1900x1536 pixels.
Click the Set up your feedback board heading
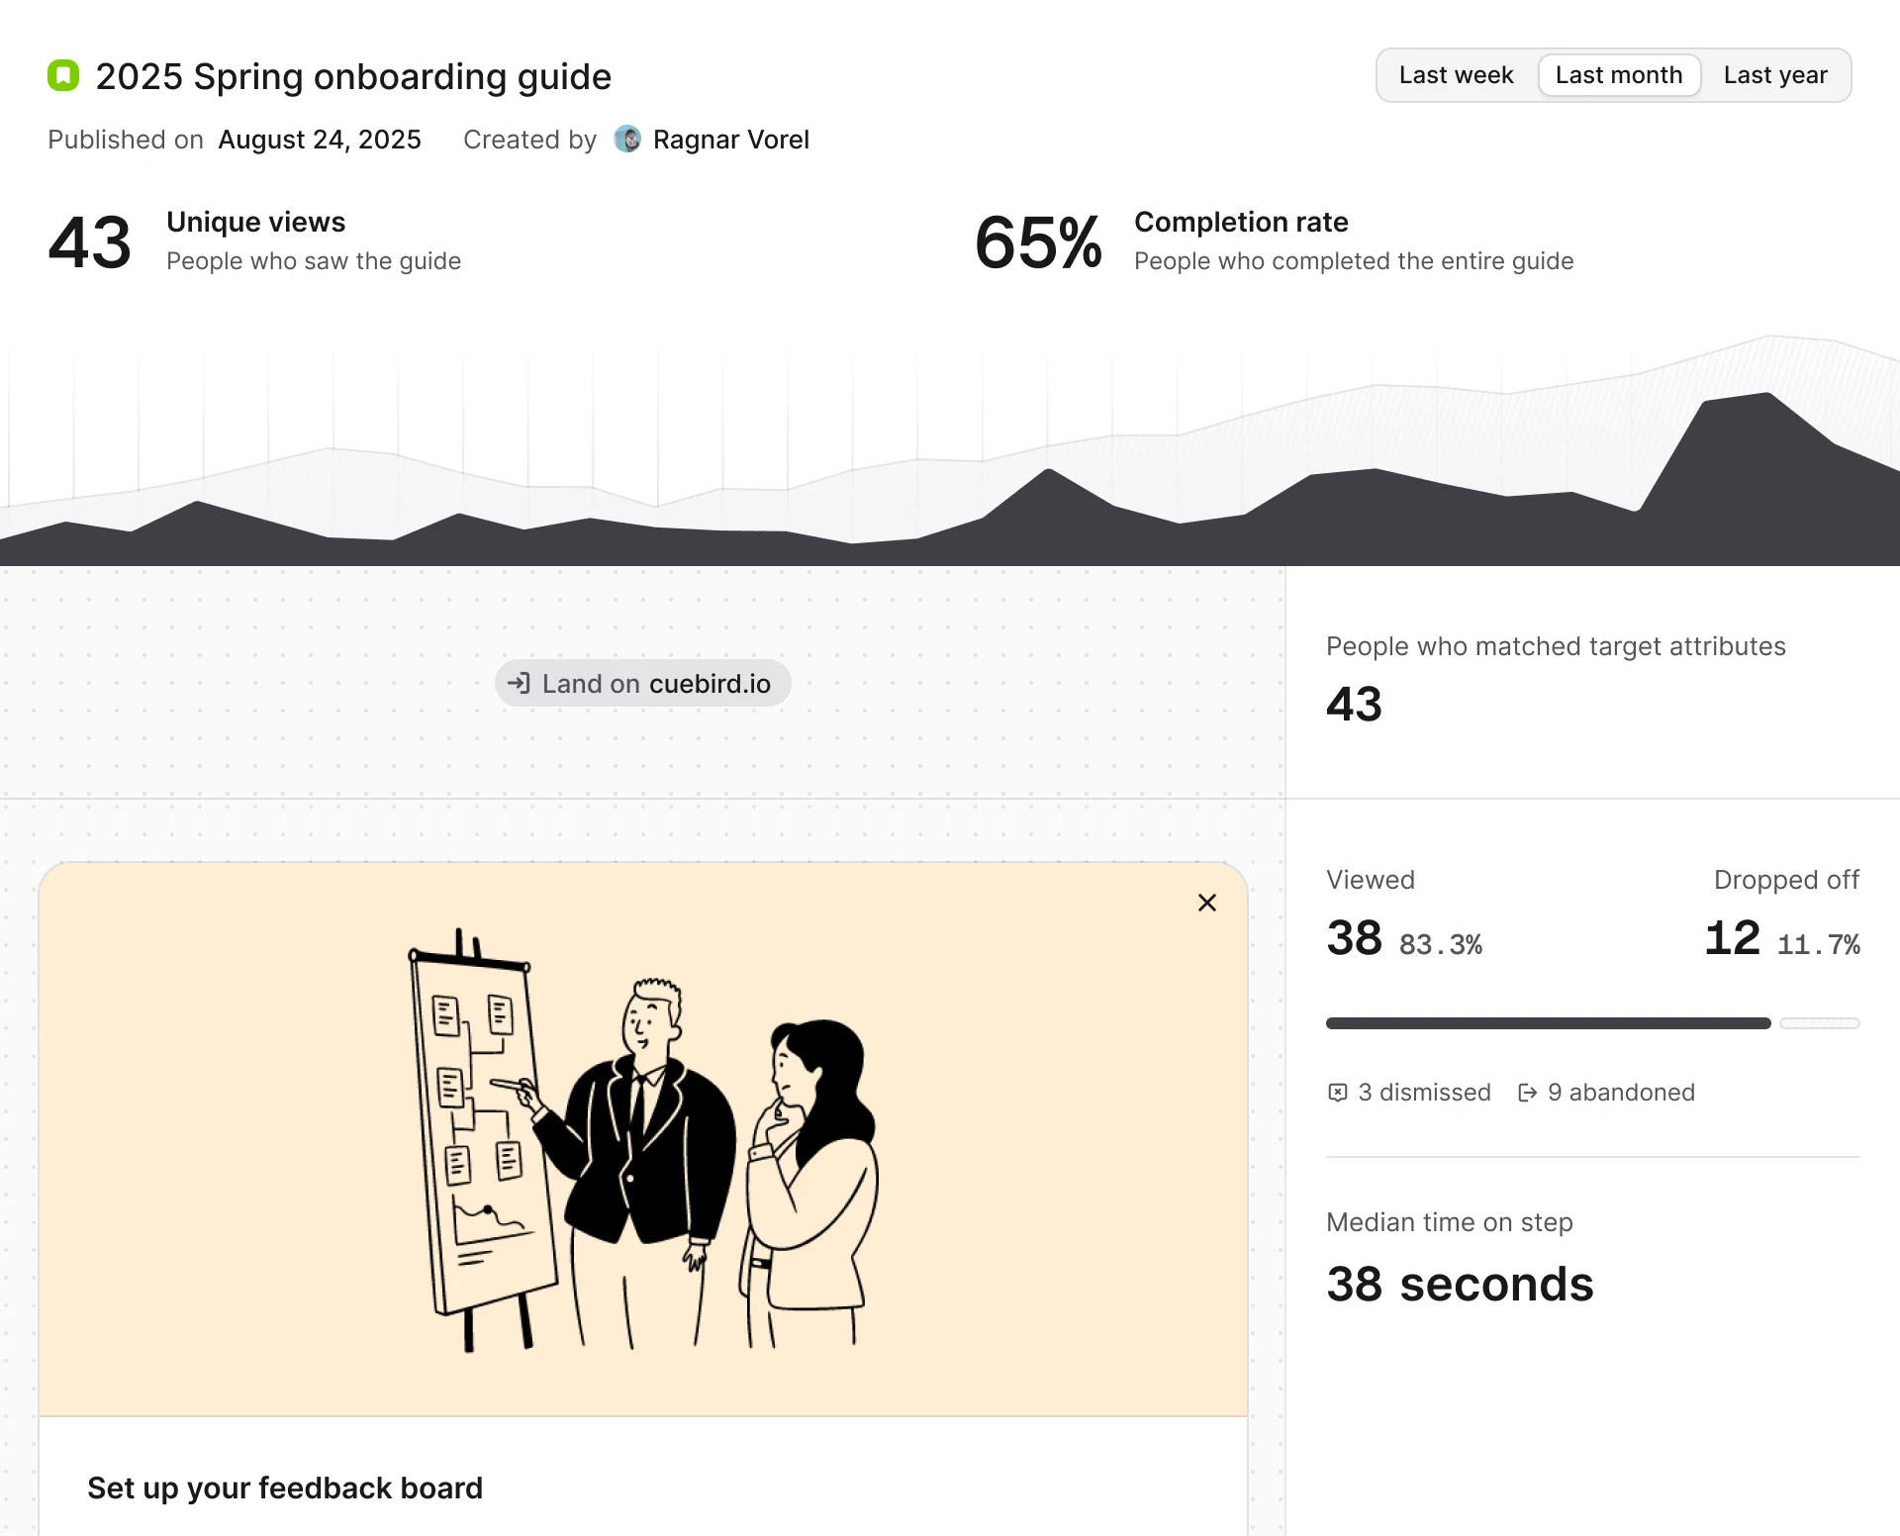tap(285, 1488)
